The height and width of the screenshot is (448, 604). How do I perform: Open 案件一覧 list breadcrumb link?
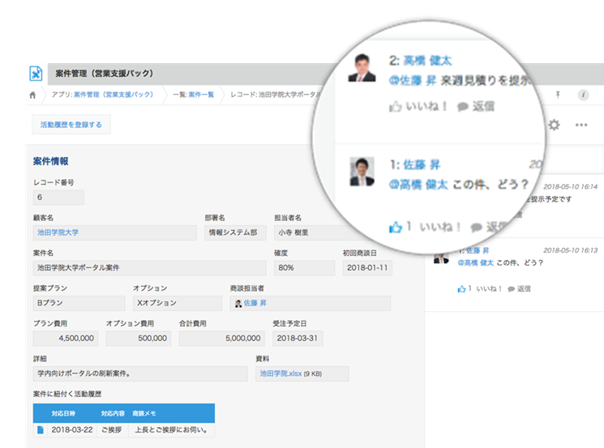[x=201, y=95]
